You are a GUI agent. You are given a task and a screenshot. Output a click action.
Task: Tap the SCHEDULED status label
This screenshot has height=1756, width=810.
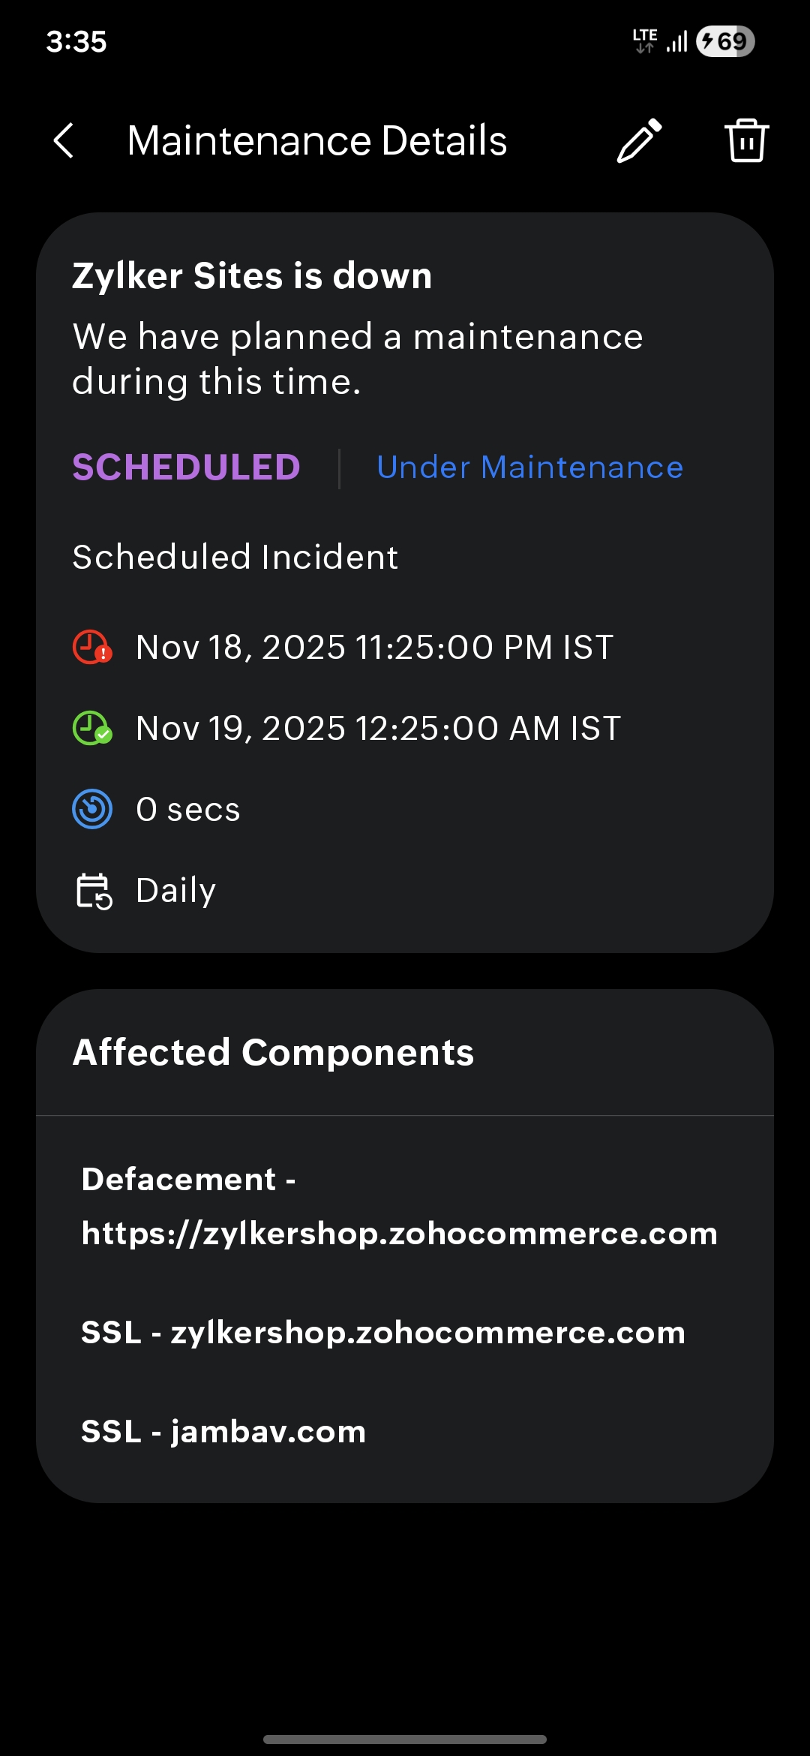click(x=186, y=468)
